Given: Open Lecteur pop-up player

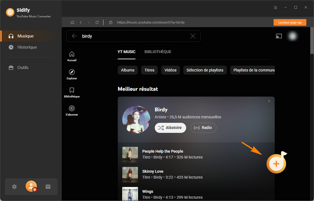Looking at the screenshot, I should point(286,22).
